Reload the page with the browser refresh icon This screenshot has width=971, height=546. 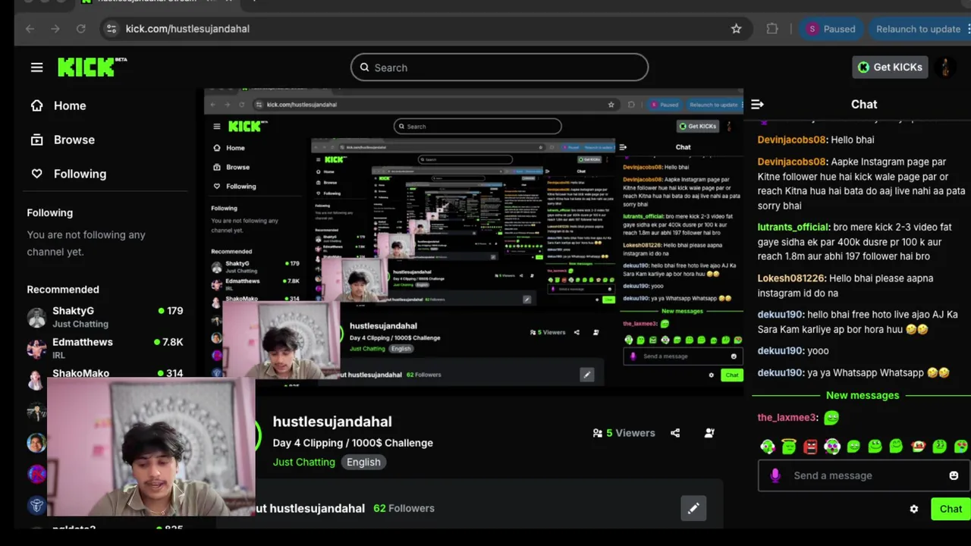pyautogui.click(x=80, y=29)
